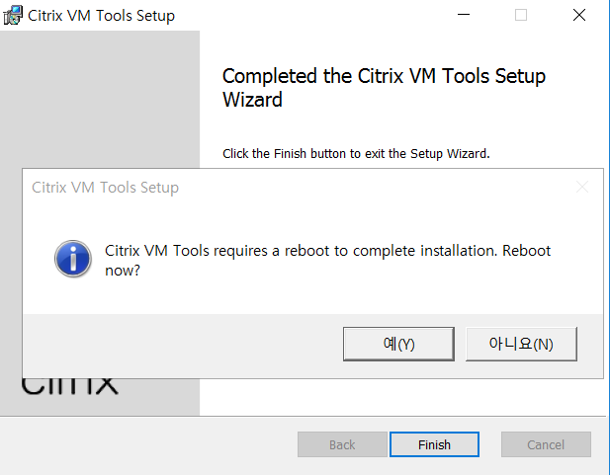This screenshot has height=475, width=610.
Task: Click the greyed-out Back button
Action: pyautogui.click(x=342, y=444)
